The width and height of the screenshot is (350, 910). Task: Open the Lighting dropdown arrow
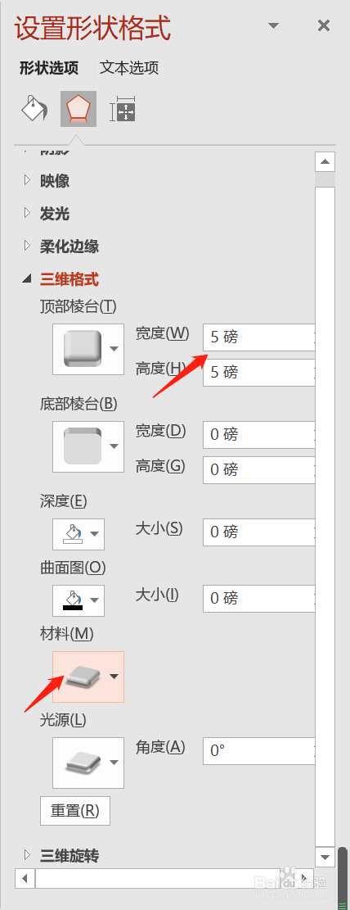click(x=114, y=763)
